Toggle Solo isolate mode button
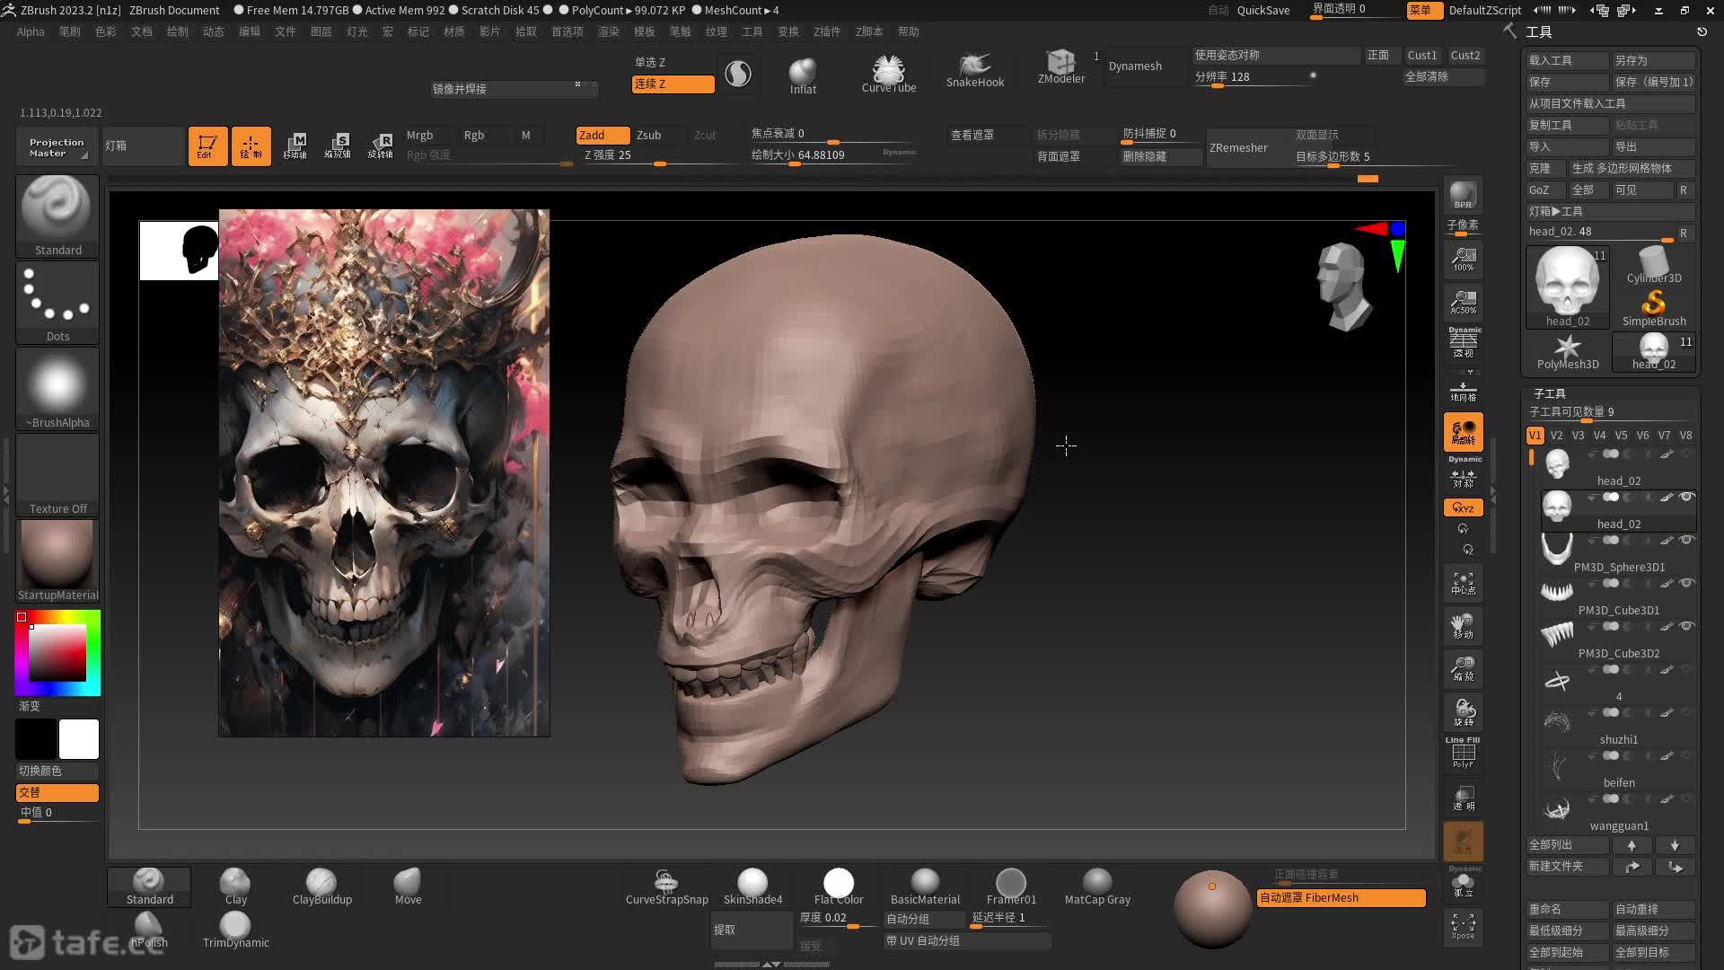The width and height of the screenshot is (1724, 970). 1463,883
